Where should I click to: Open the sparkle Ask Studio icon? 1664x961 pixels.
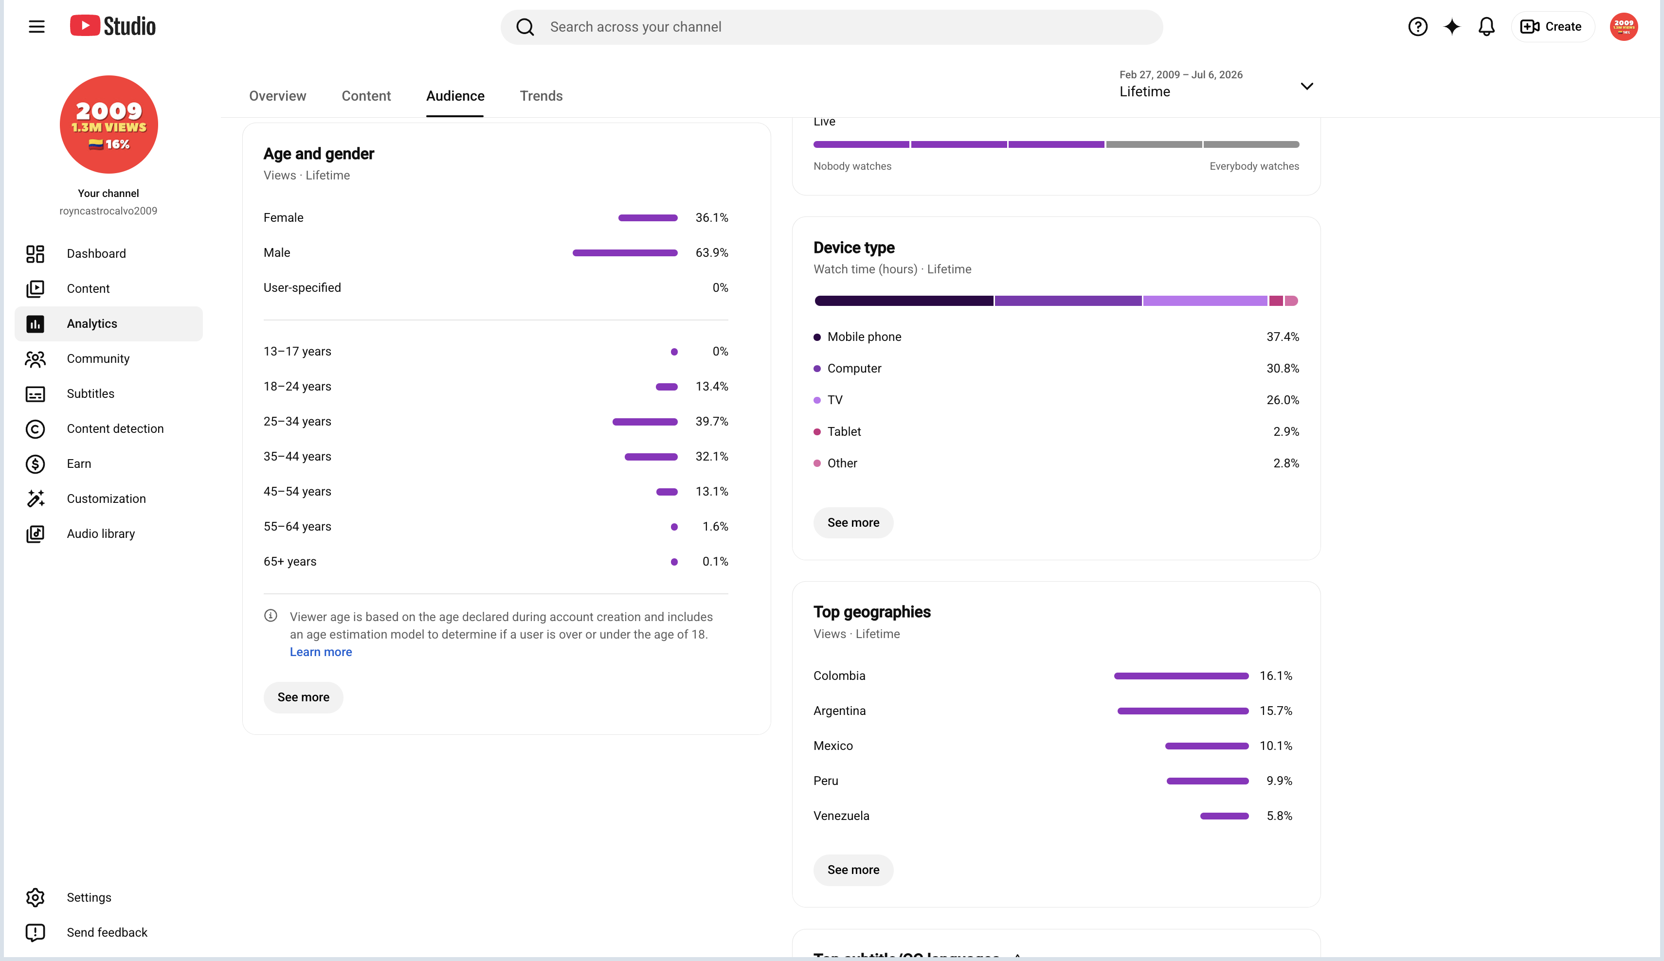1451,27
